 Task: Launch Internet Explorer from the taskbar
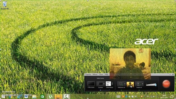point(19,97)
